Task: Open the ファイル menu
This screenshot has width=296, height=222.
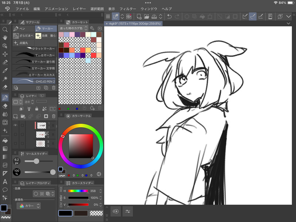Action: pyautogui.click(x=22, y=9)
